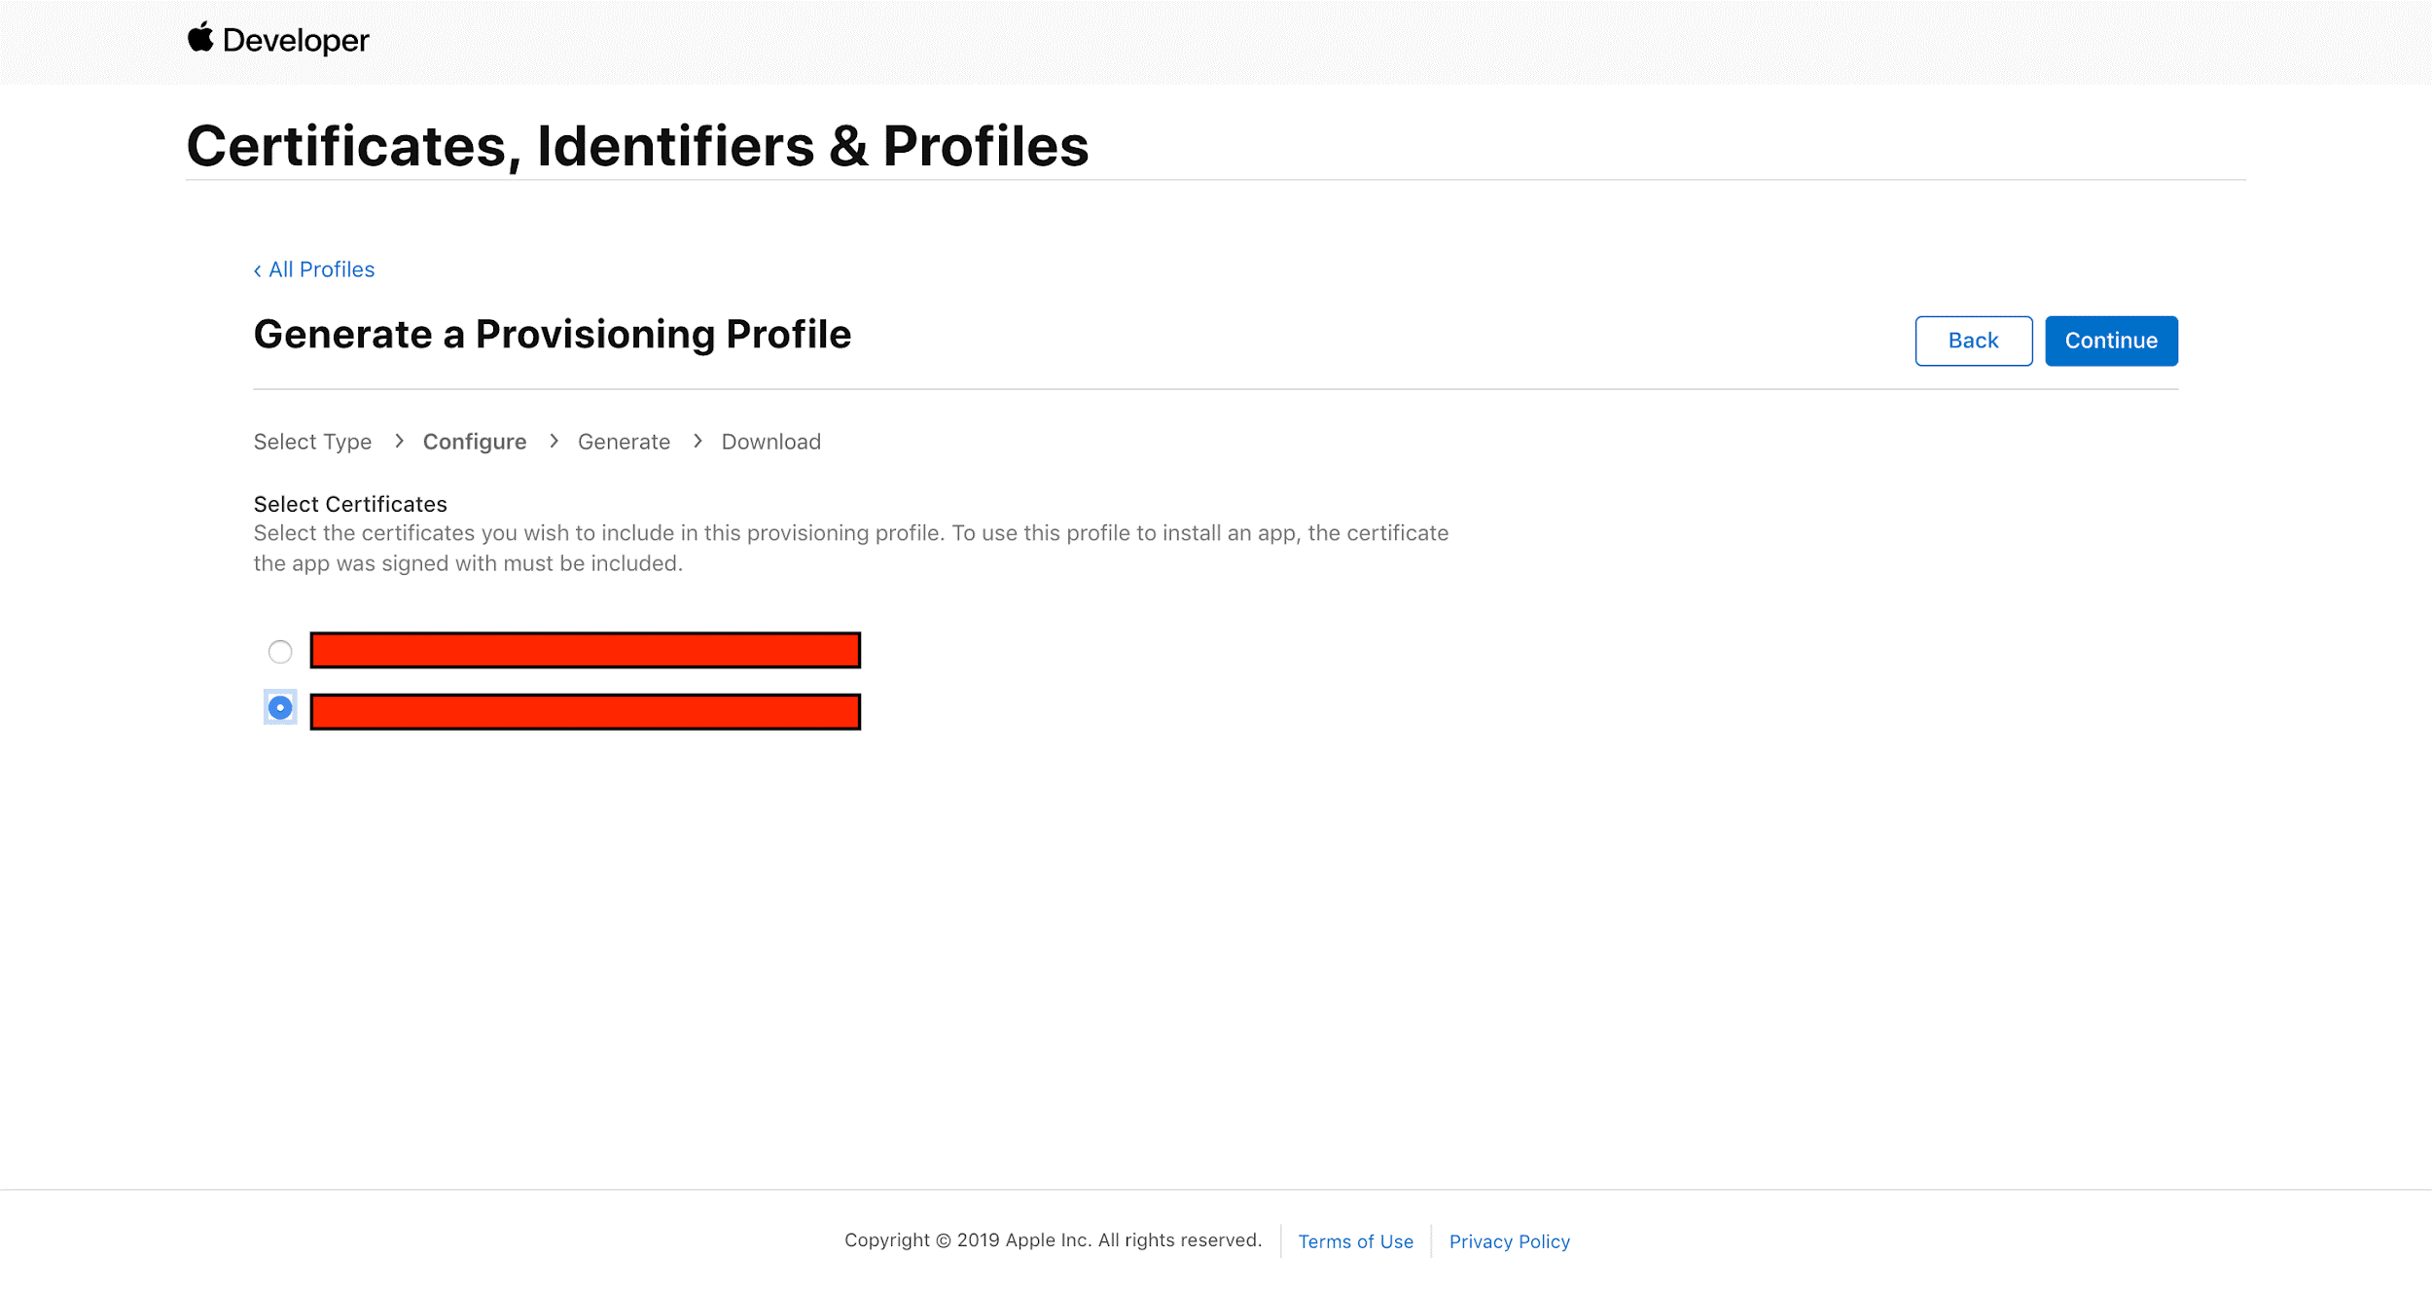The height and width of the screenshot is (1292, 2432).
Task: Click the Select Type breadcrumb step
Action: point(313,441)
